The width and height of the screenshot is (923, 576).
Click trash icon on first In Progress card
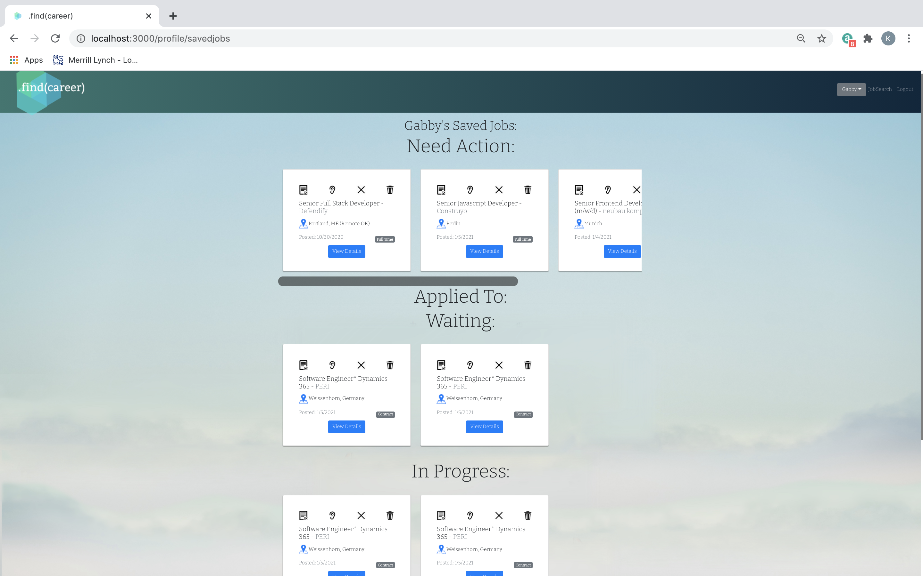390,516
